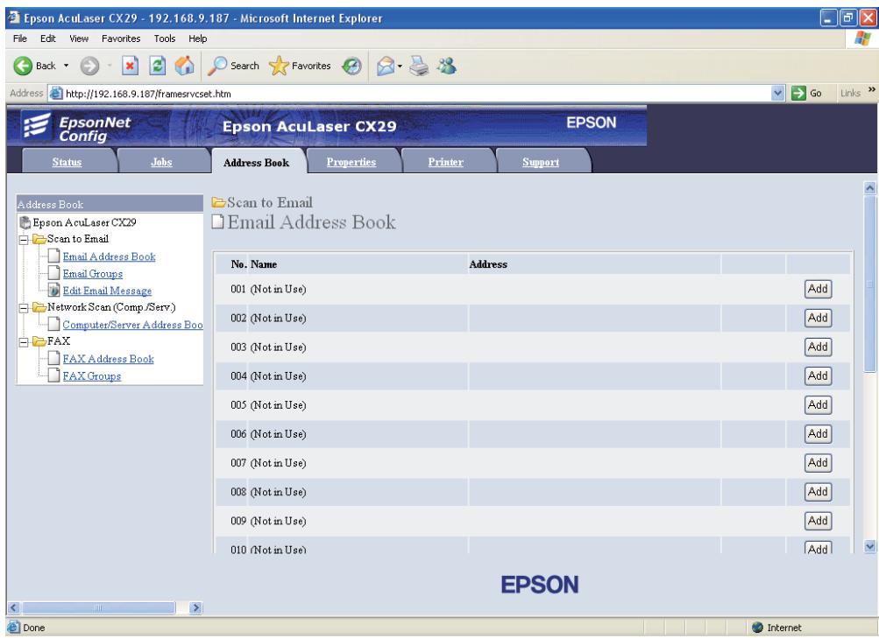Click the Print icon in toolbar
The height and width of the screenshot is (638, 879).
(x=419, y=66)
